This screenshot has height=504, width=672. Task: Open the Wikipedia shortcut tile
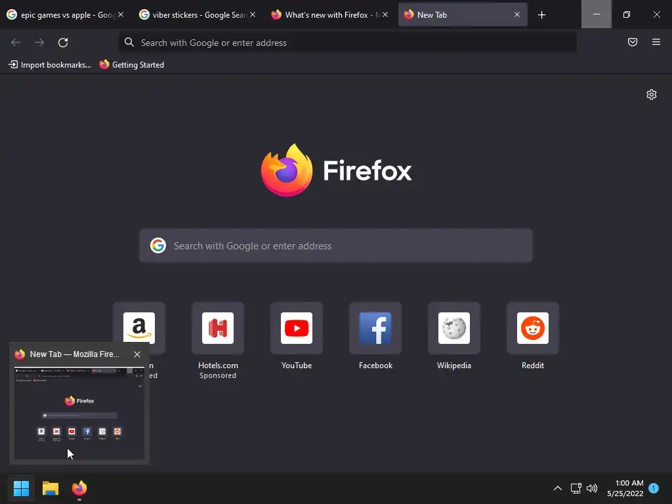(x=454, y=328)
